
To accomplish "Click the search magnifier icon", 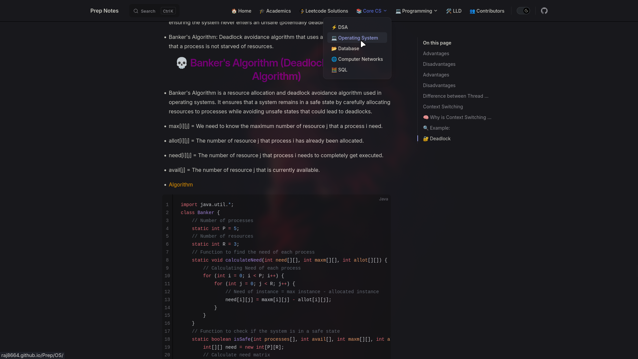I will pos(136,11).
